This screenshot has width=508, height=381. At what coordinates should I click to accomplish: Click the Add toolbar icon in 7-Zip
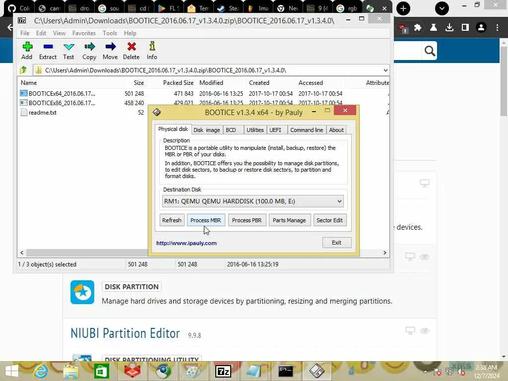27,51
